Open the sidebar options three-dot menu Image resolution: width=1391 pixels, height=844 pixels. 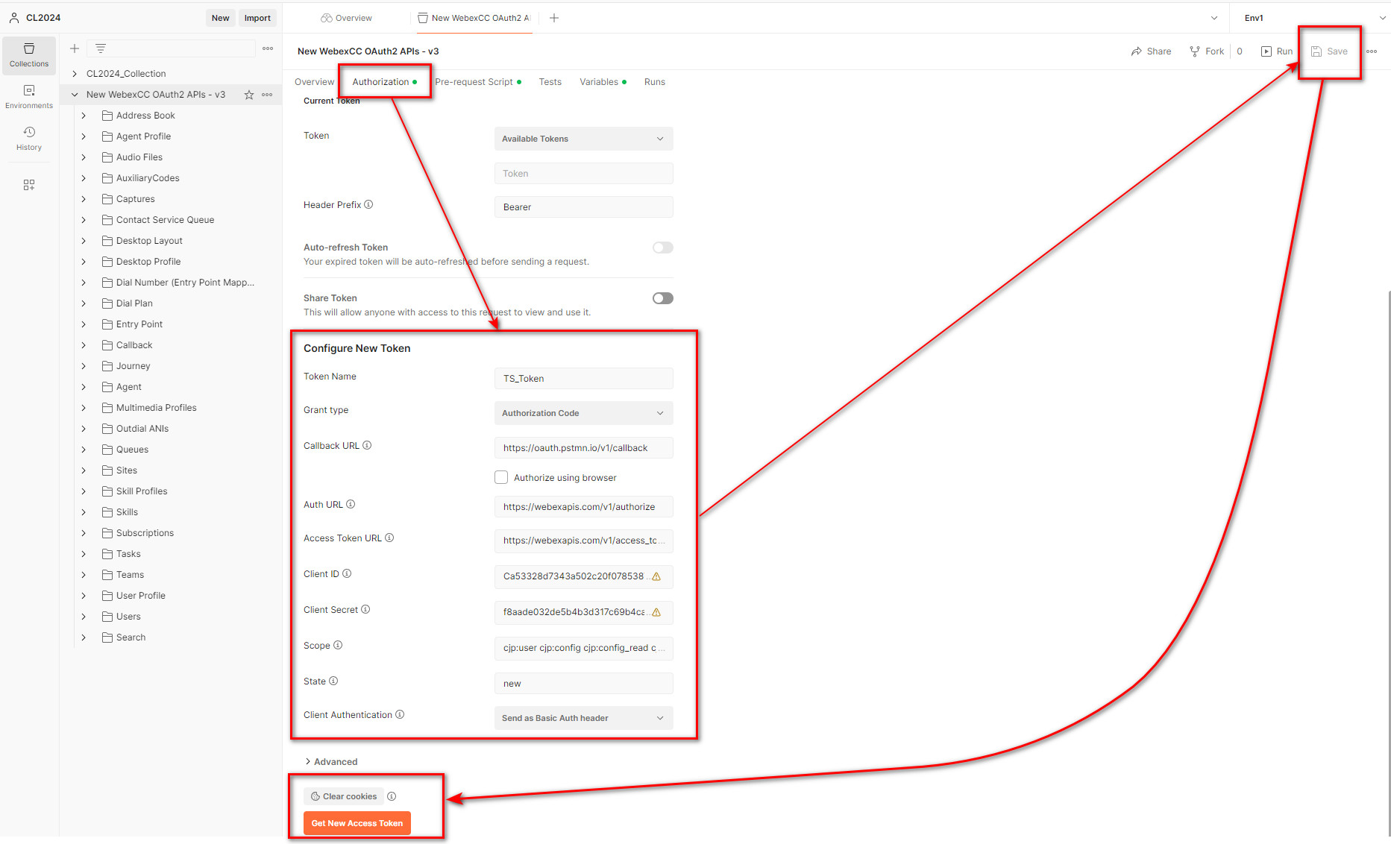pyautogui.click(x=268, y=48)
